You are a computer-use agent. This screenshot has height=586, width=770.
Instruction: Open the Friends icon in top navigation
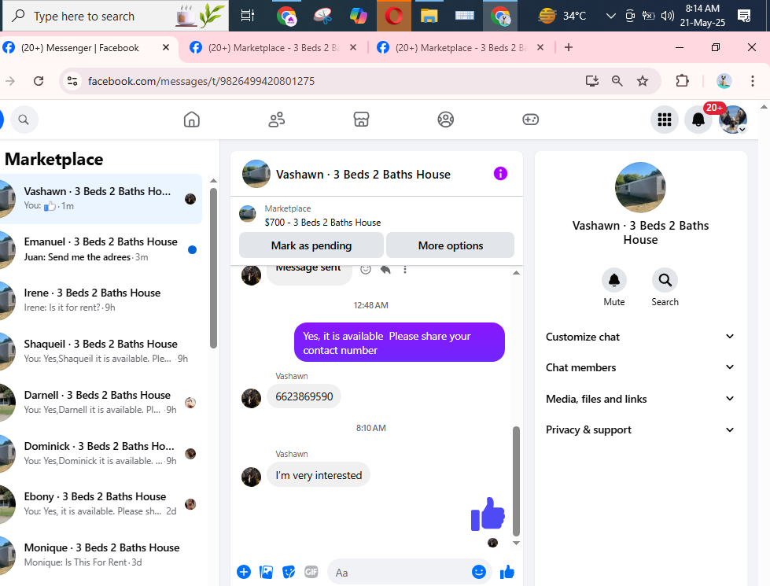(277, 120)
